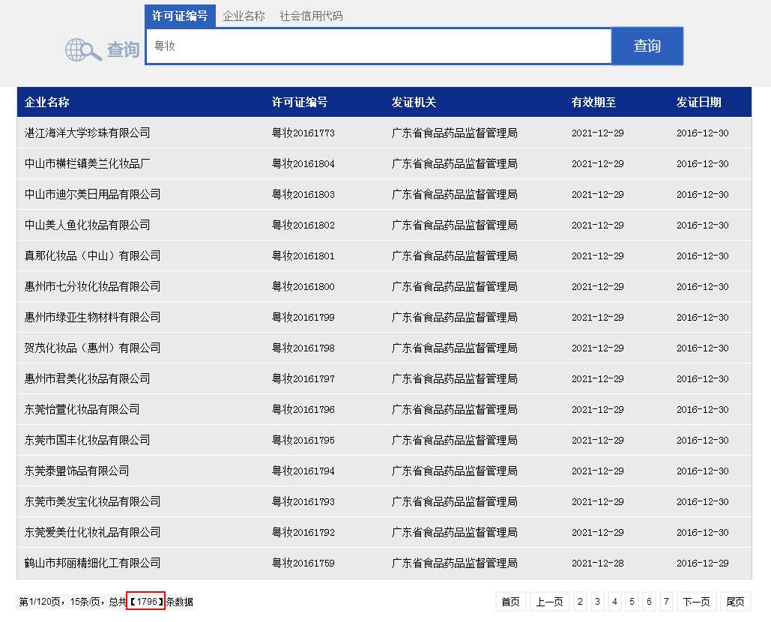Go to previous page 上一页
771x622 pixels.
click(550, 601)
